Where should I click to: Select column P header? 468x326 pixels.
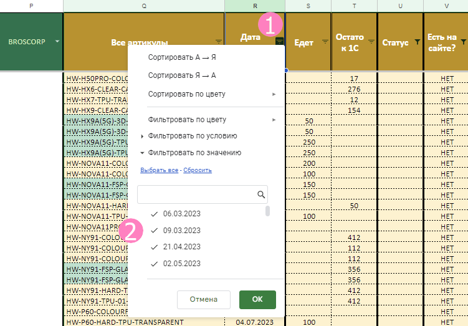(x=31, y=6)
